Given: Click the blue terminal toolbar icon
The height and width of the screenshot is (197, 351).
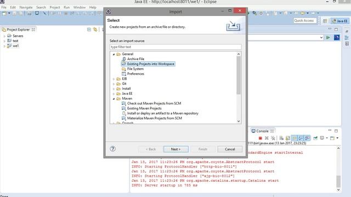Looking at the screenshot, I should 37,13.
